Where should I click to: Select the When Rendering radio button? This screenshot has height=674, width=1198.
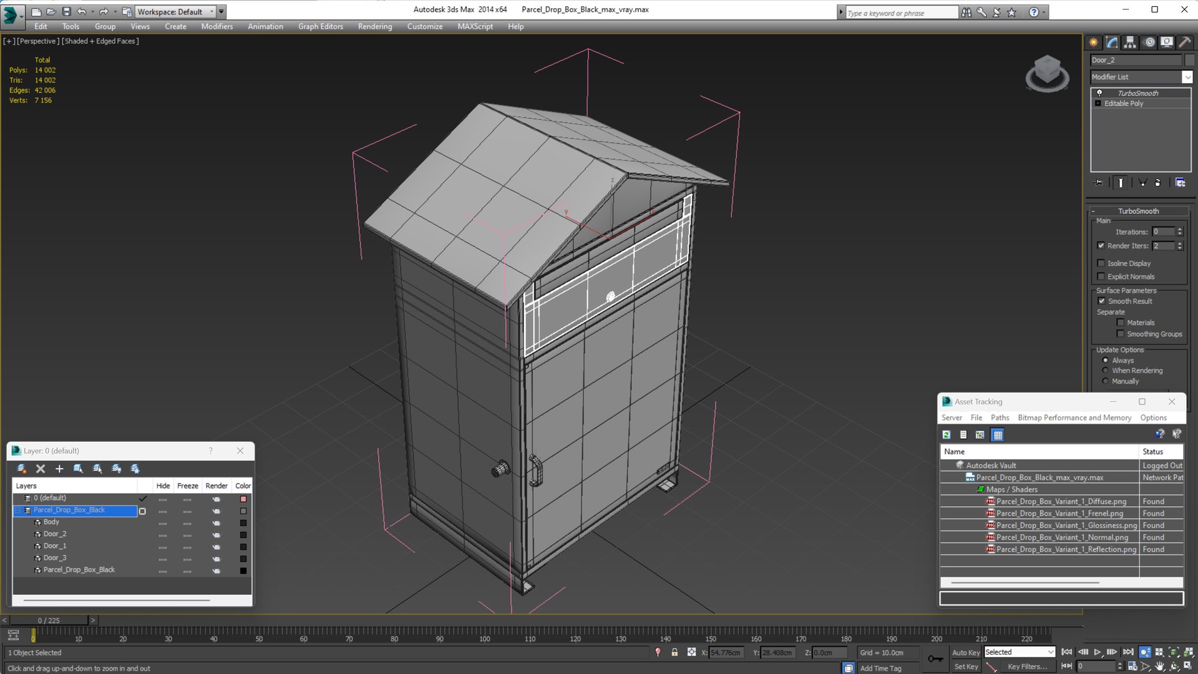1106,371
